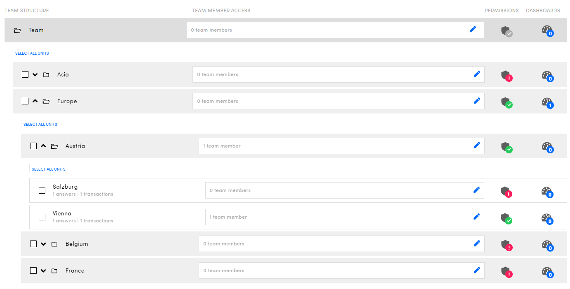Image resolution: width=570 pixels, height=289 pixels.
Task: Click the permissions shield for Austria
Action: [506, 147]
